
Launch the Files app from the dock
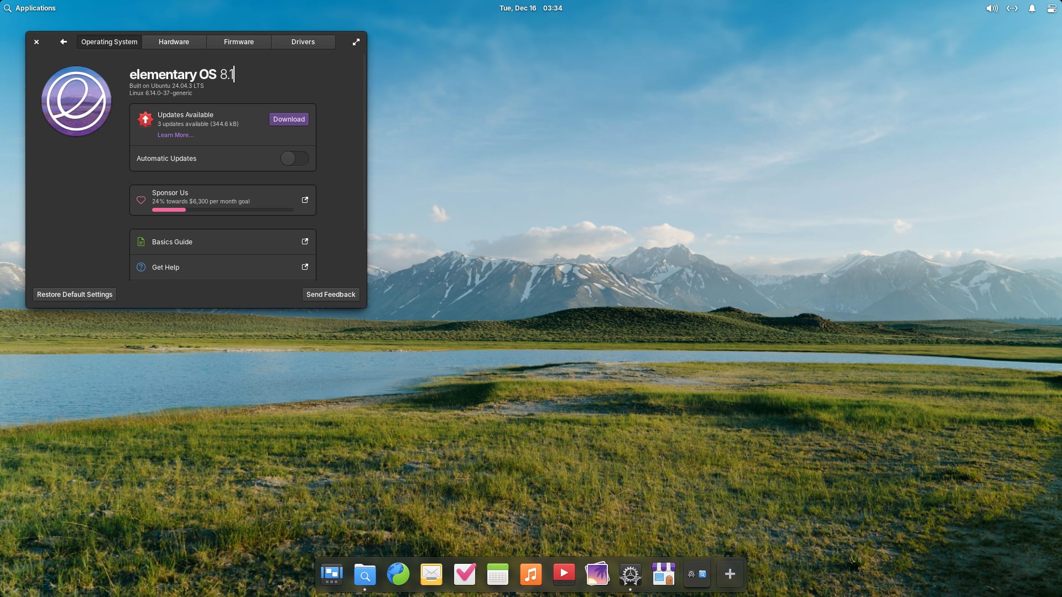[365, 574]
